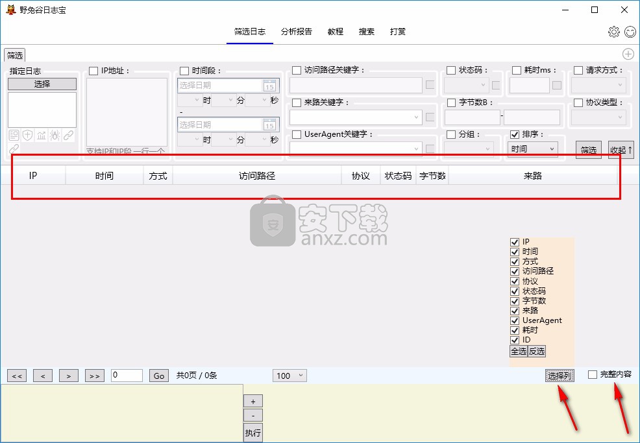Image resolution: width=640 pixels, height=443 pixels.
Task: Click the plus (+) button above 执行
Action: coord(253,401)
